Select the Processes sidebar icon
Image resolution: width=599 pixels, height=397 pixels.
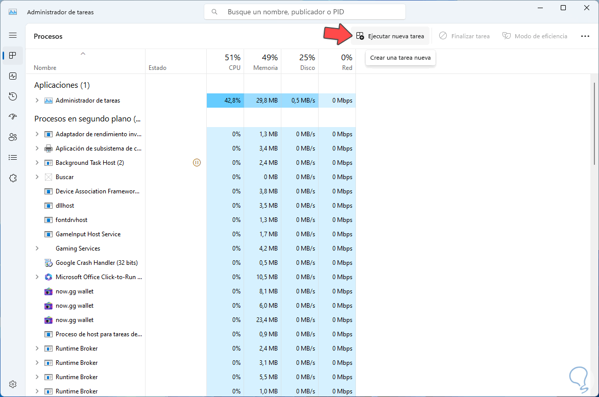(x=13, y=56)
